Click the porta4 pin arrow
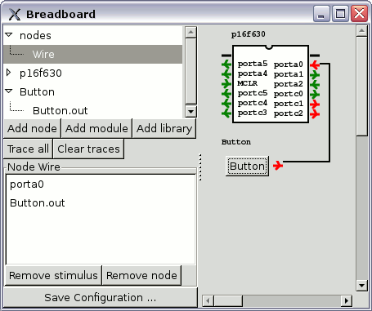372x311 pixels. click(x=226, y=74)
